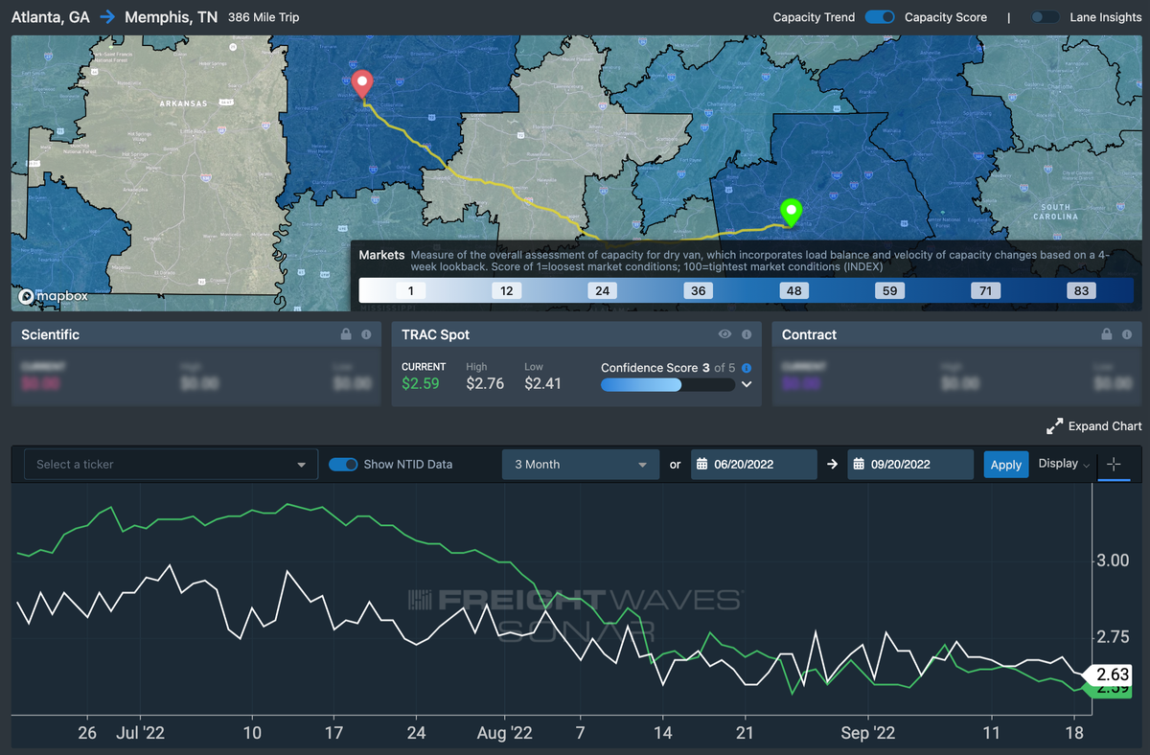Click the end date field 09/20/2022

[909, 465]
